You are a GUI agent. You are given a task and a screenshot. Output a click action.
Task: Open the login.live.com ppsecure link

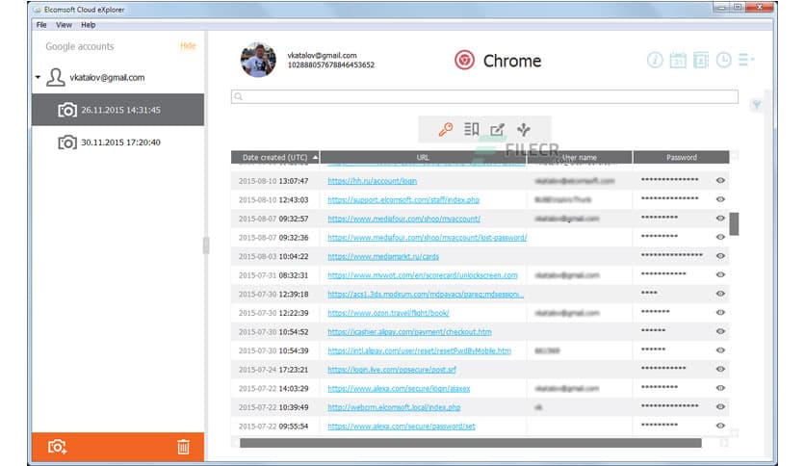pos(392,370)
